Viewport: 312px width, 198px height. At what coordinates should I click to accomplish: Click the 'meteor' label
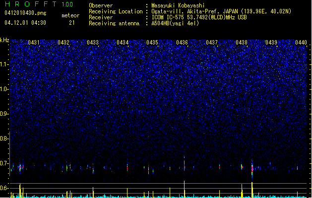tap(70, 15)
